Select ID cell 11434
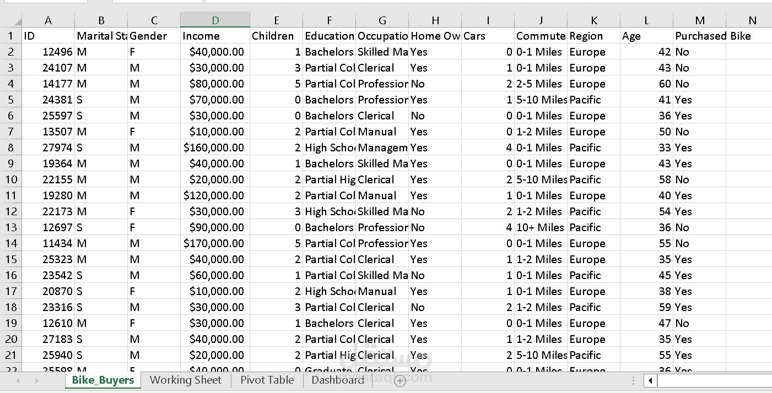772x393 pixels. [x=48, y=243]
